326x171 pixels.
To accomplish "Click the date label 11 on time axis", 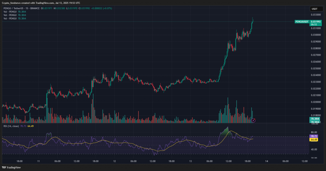I will [38, 161].
